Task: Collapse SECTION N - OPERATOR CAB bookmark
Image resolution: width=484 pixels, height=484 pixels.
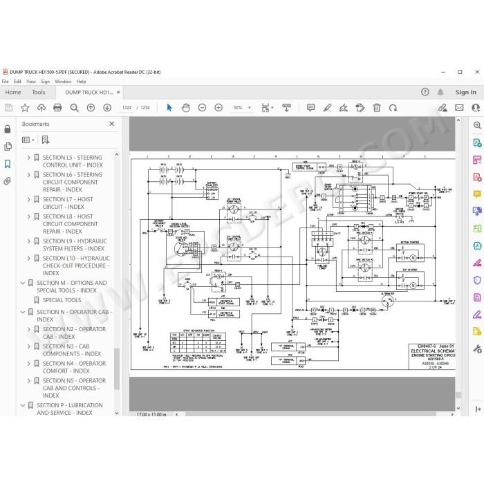Action: click(23, 312)
